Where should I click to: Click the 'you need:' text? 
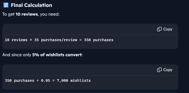50,14
